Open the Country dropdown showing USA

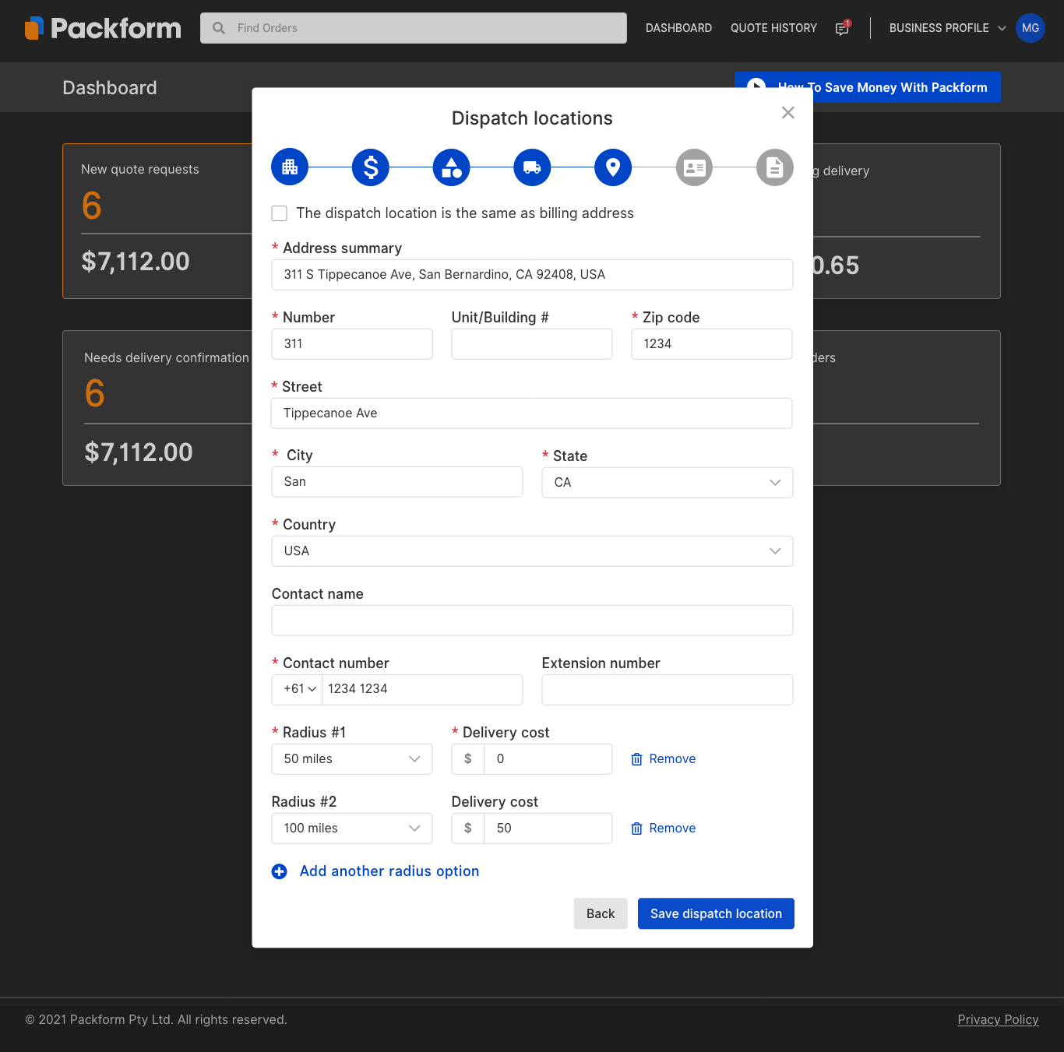point(532,551)
